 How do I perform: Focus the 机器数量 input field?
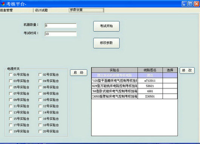[61, 26]
